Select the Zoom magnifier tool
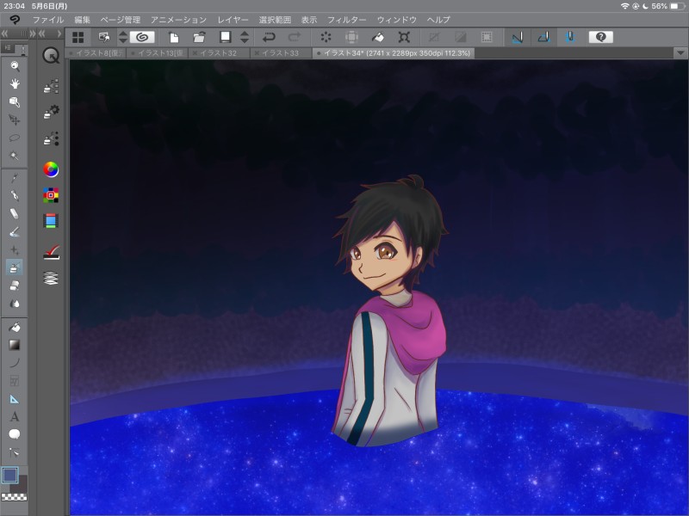Viewport: 689px width, 516px height. coord(15,66)
